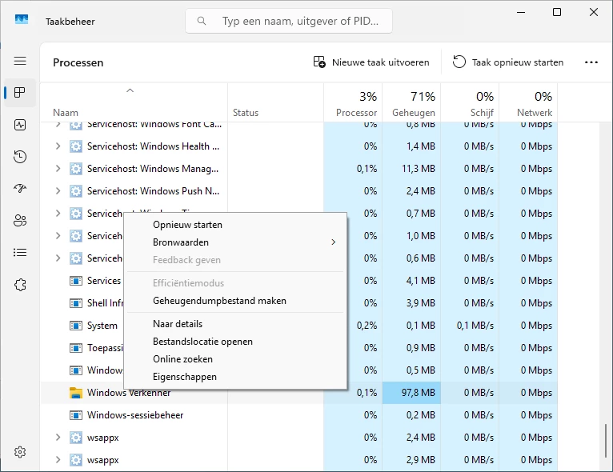613x472 pixels.
Task: Click the search magnifier icon
Action: (202, 21)
